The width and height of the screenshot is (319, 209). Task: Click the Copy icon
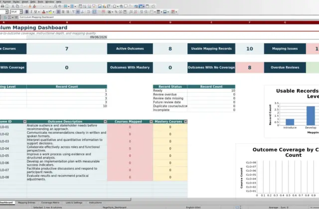click(x=17, y=6)
